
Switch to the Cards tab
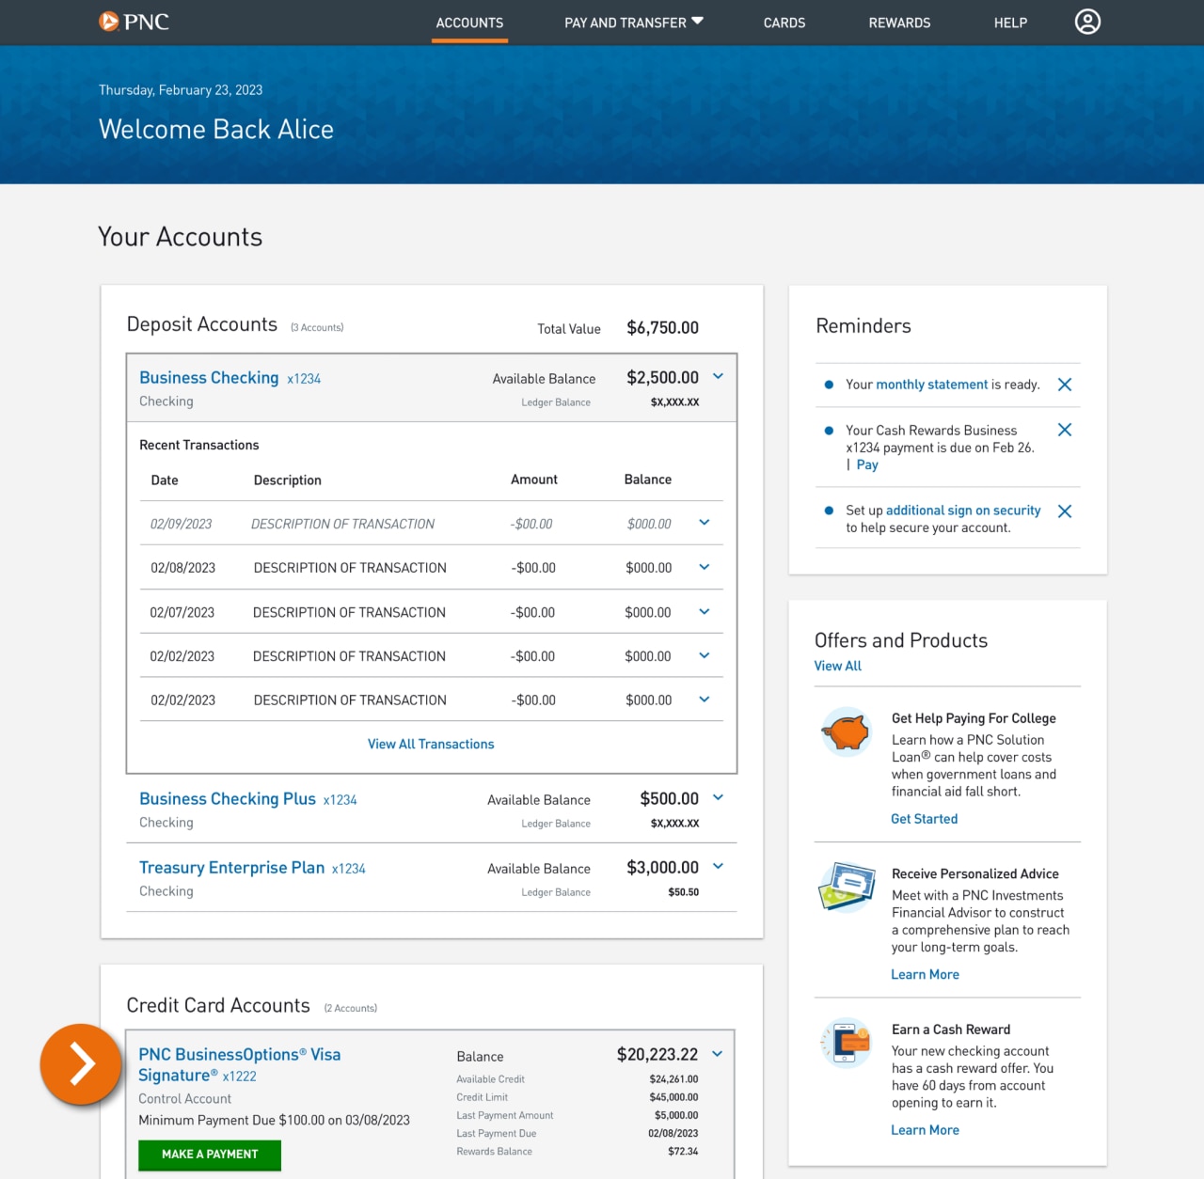(x=784, y=23)
